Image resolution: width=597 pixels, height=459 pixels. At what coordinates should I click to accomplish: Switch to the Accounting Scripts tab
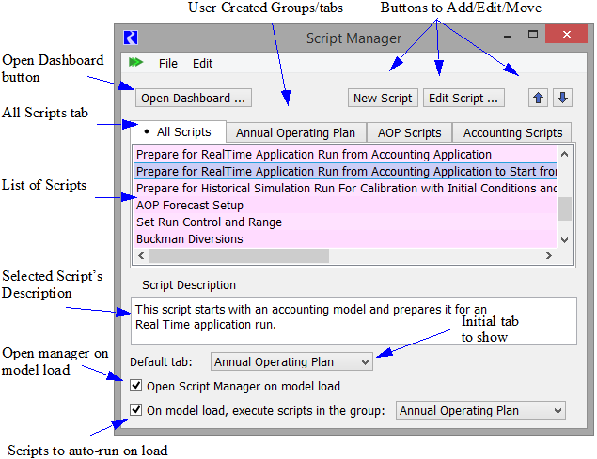512,132
